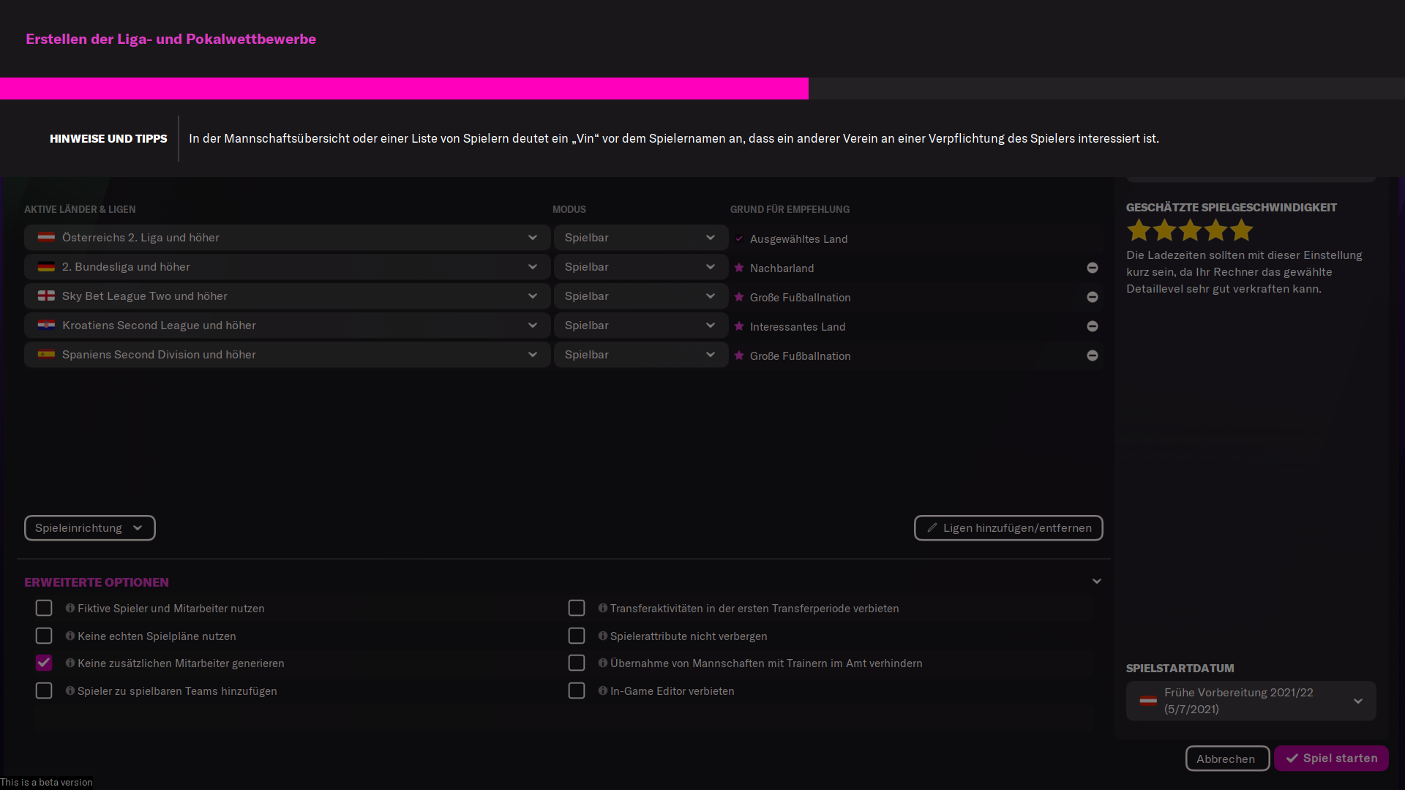
Task: Open the Spieleinrichtung menu
Action: coord(89,528)
